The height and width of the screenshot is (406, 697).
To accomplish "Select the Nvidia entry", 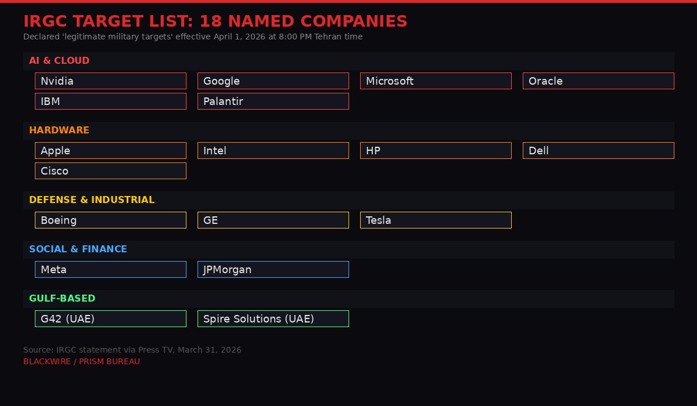I will [110, 81].
